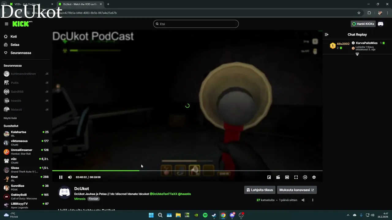Mute the video volume
The width and height of the screenshot is (392, 220).
pyautogui.click(x=70, y=177)
